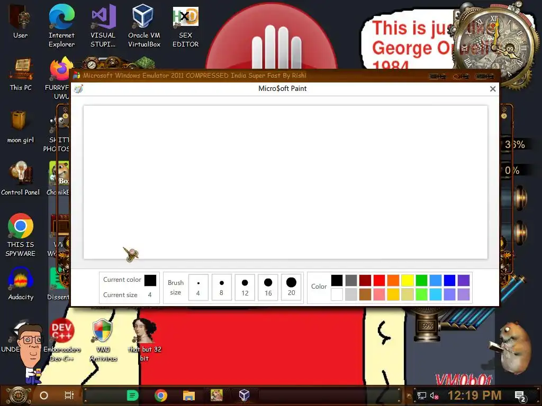Viewport: 542px width, 406px height.
Task: Open the Firefox desktop icon
Action: 58,78
